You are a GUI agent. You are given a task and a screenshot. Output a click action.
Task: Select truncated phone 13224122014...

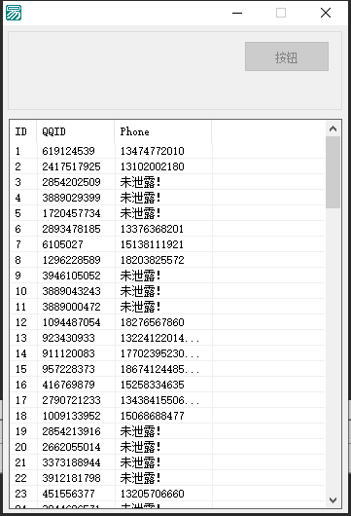(159, 338)
